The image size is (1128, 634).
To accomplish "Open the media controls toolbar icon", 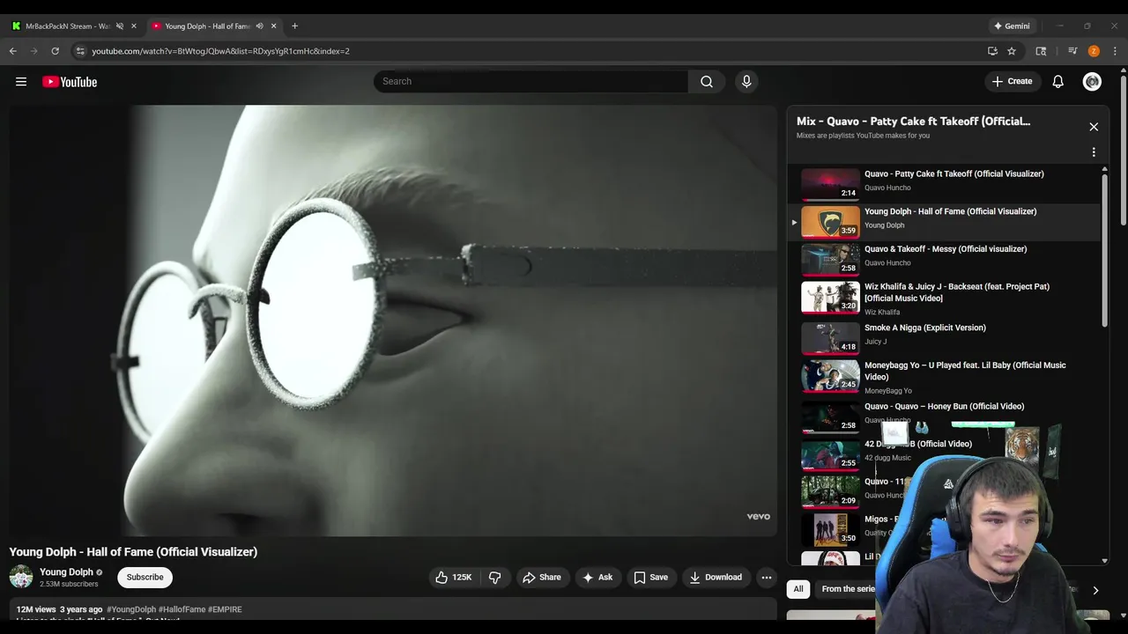I will point(1072,51).
